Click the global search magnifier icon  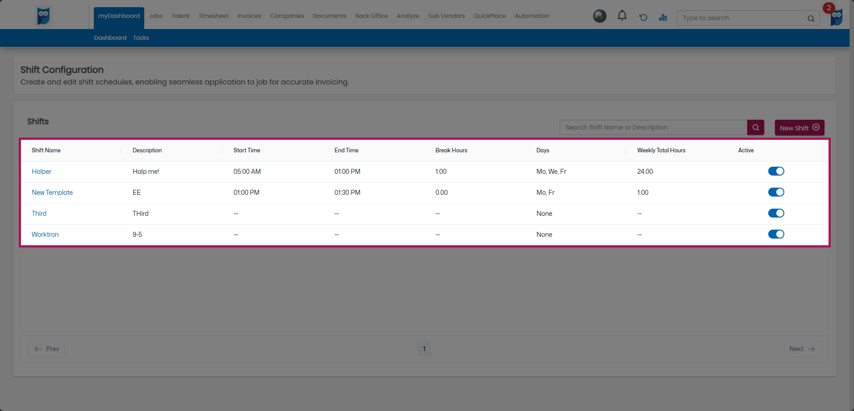tap(811, 18)
